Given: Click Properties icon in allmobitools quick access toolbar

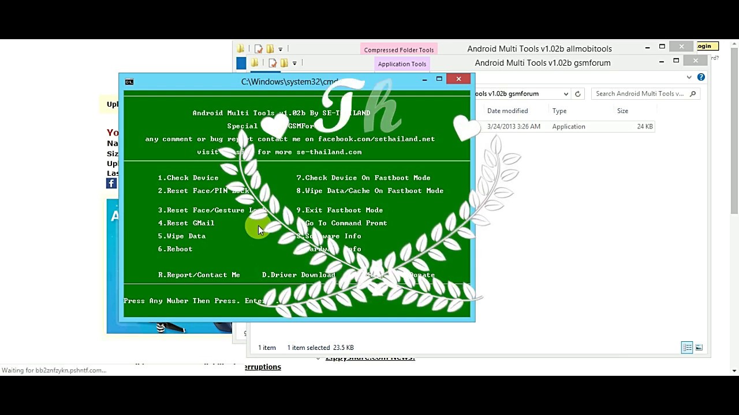Looking at the screenshot, I should coord(259,49).
